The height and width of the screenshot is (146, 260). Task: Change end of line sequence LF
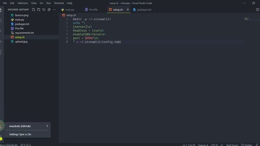tap(222, 145)
